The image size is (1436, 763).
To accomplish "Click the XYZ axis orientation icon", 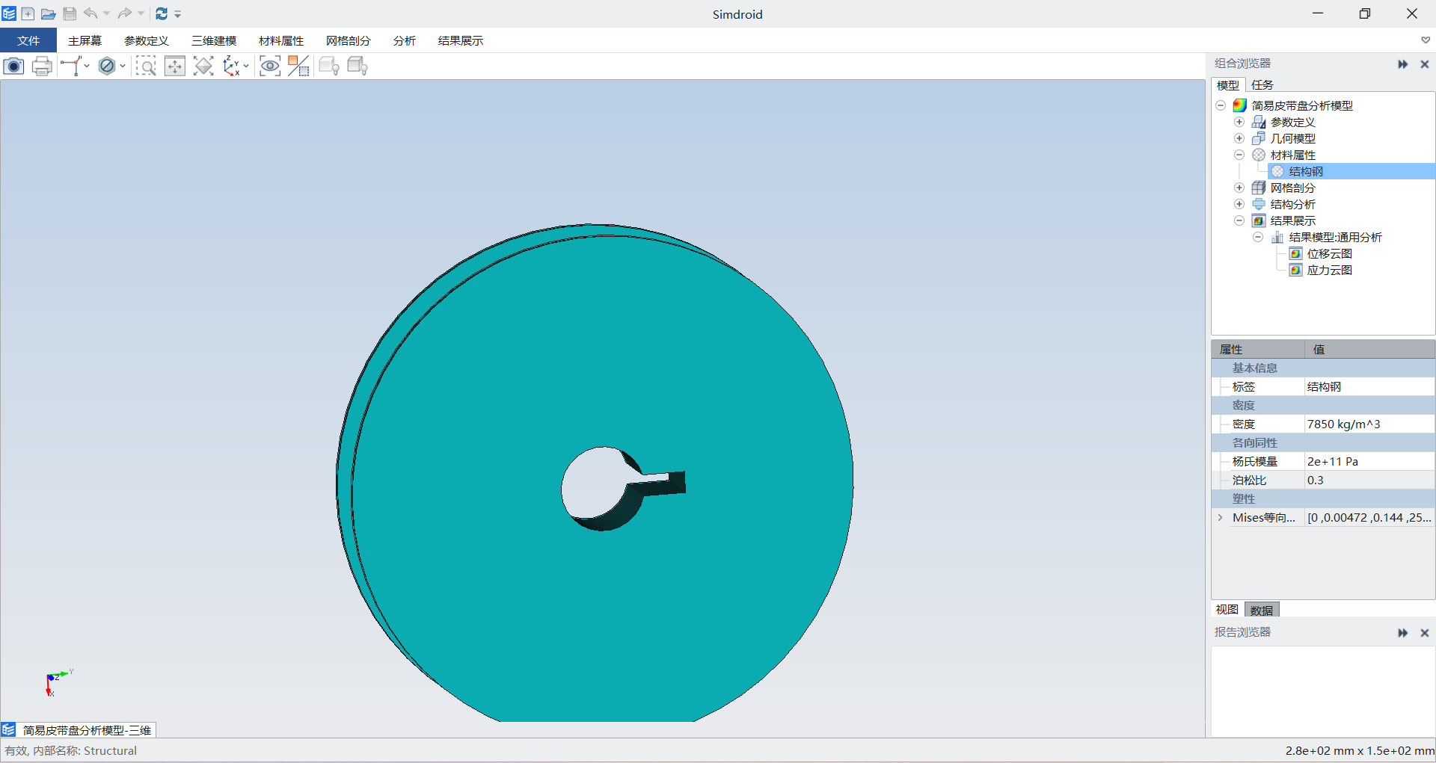I will [232, 67].
